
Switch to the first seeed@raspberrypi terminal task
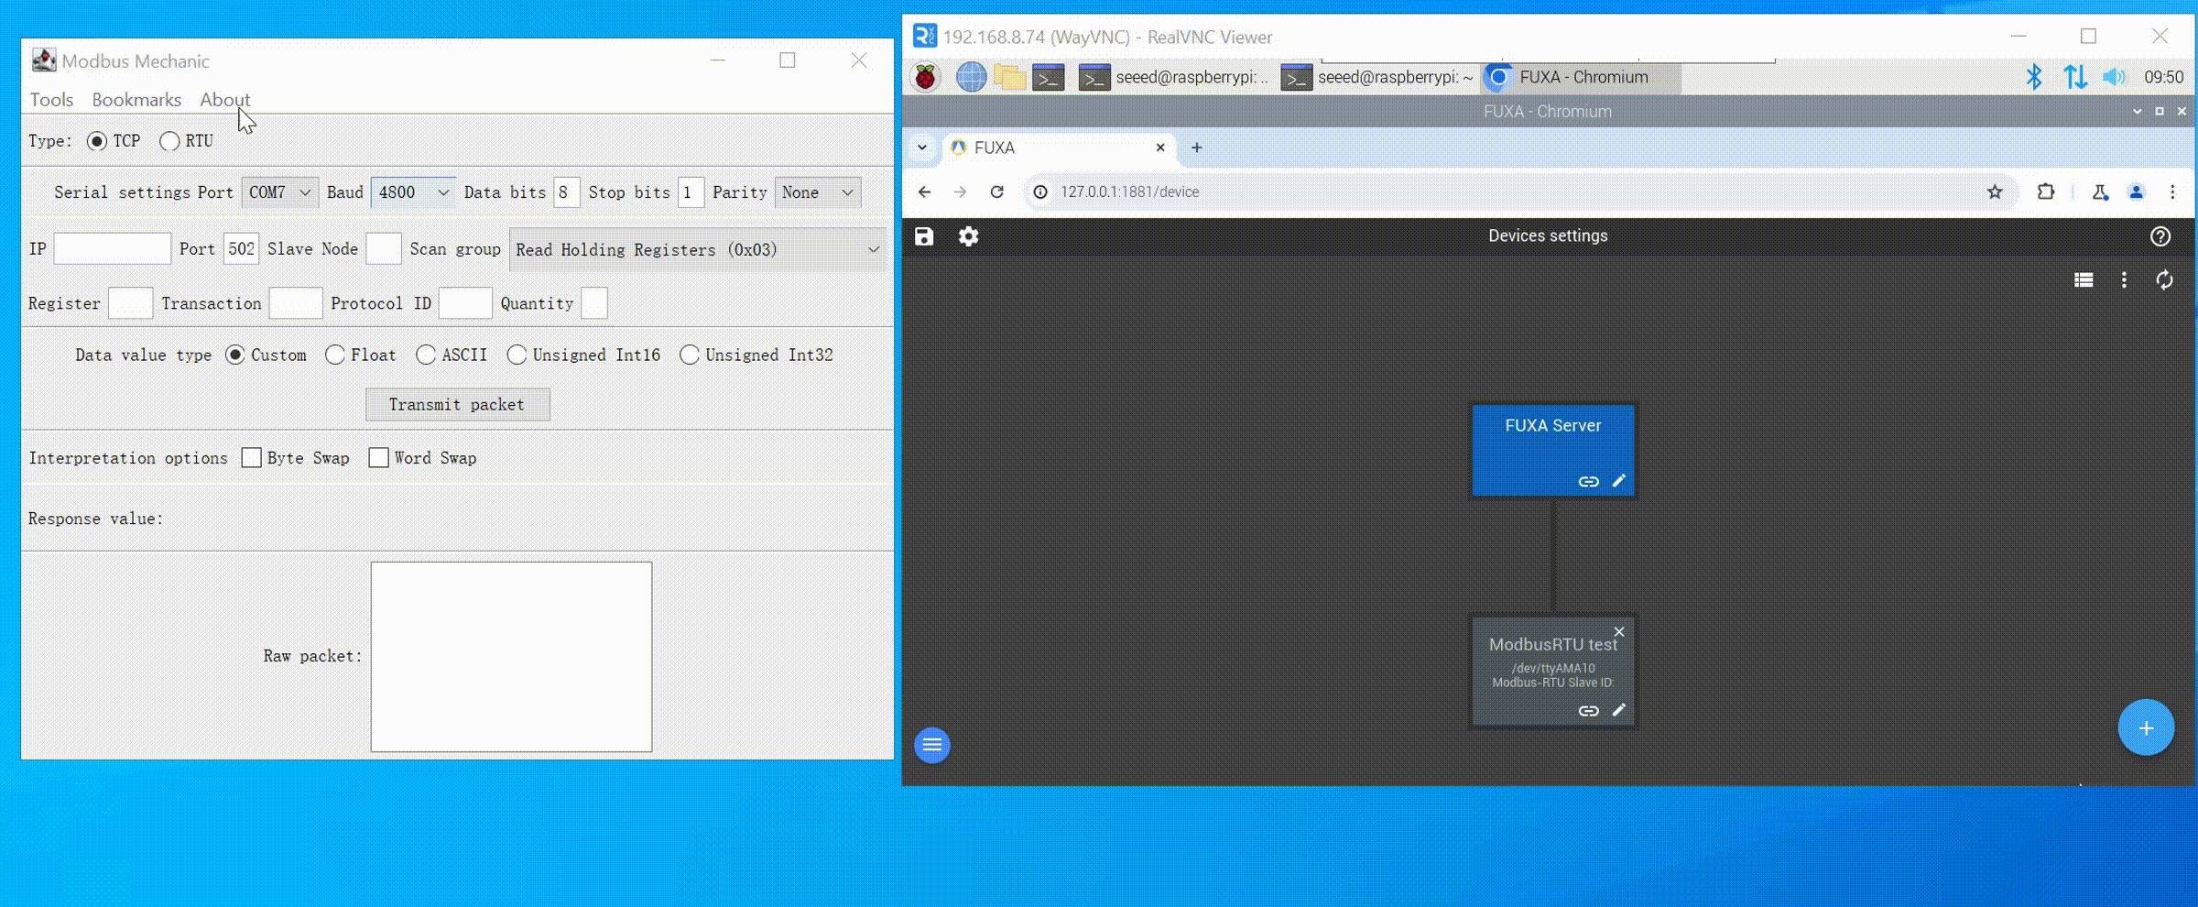[x=1175, y=78]
